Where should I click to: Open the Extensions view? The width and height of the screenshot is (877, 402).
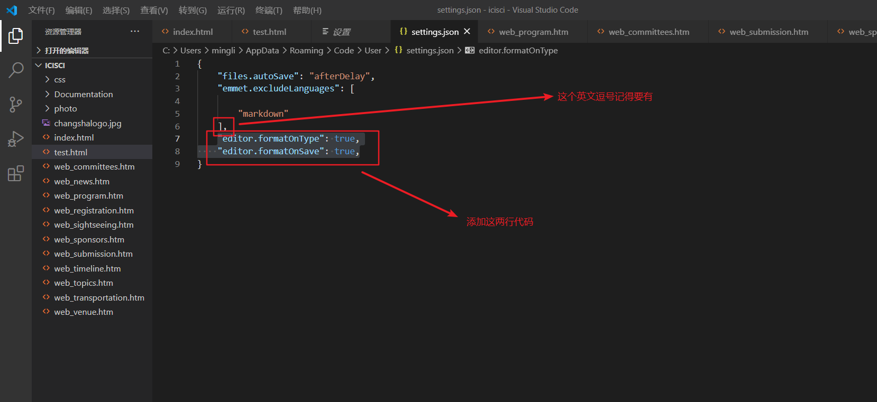coord(16,173)
